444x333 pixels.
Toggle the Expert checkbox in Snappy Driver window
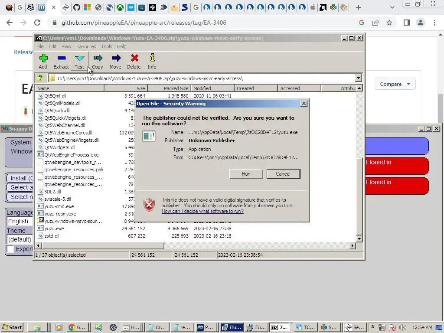10,249
